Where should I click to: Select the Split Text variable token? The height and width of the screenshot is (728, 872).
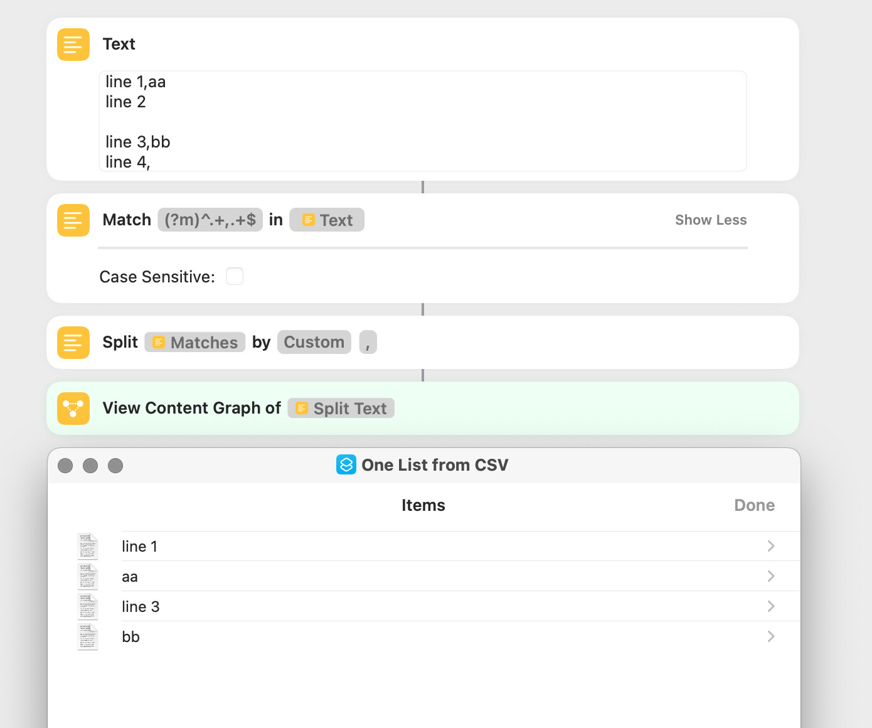click(341, 408)
